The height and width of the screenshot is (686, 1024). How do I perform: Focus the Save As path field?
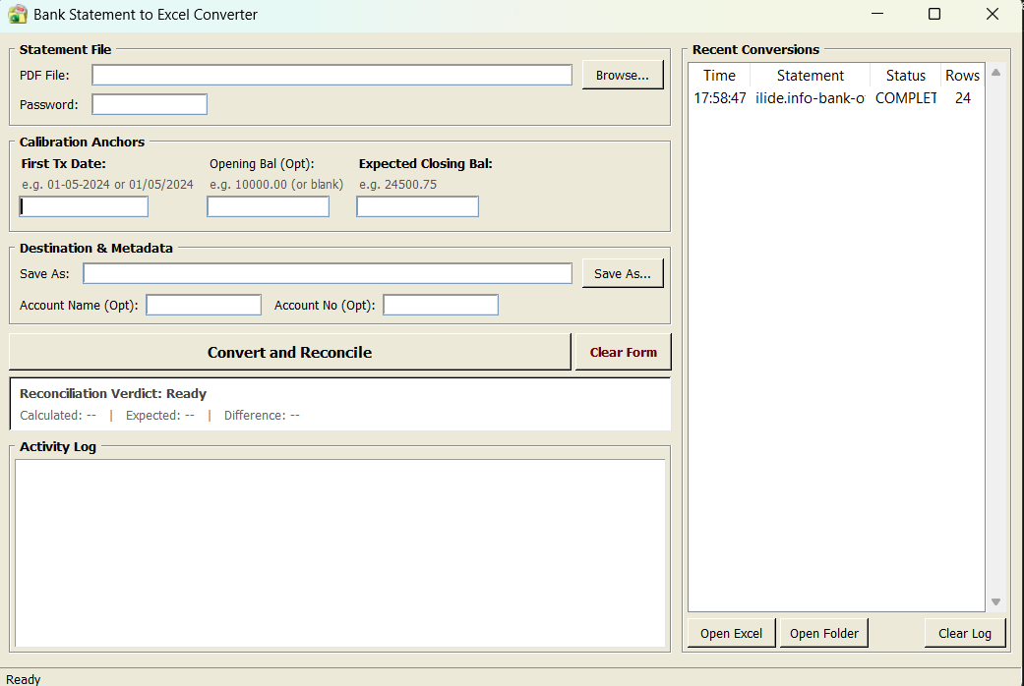328,273
